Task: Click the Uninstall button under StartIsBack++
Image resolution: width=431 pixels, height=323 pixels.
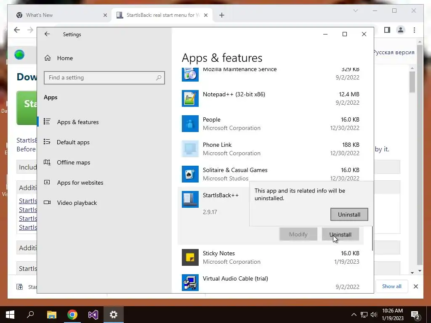Action: click(340, 235)
